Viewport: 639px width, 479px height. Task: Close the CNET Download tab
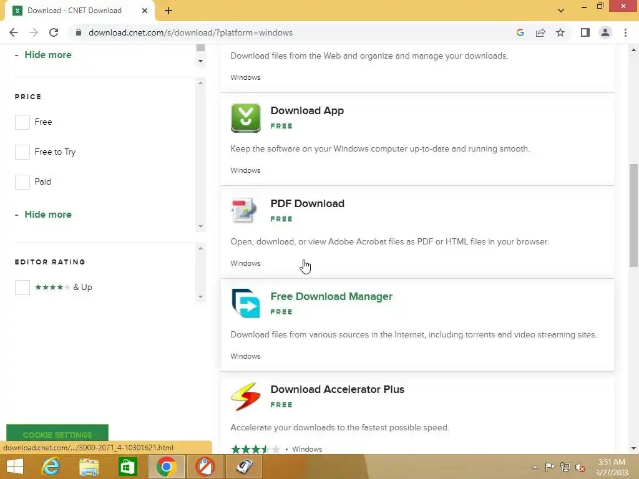145,11
